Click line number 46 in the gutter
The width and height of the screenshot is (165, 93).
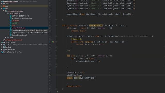click(50, 75)
